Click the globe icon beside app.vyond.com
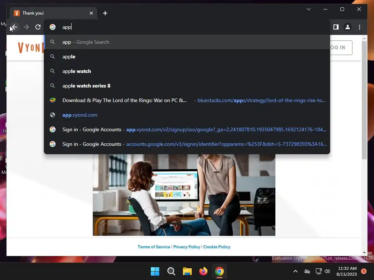Screen dimensions: 374x280 [53, 115]
